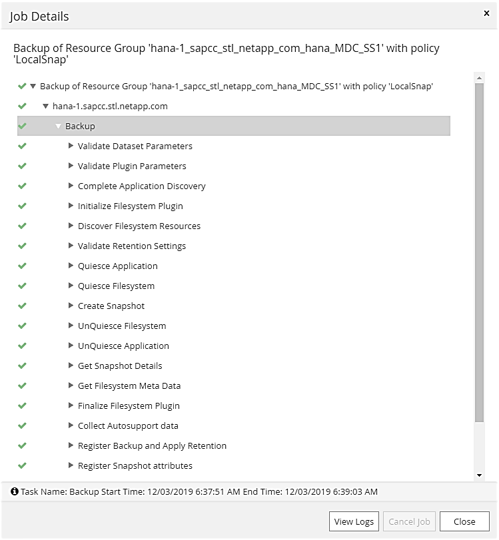Screen dimensions: 499x540
Task: Click the scrollbar down arrow in the task list
Action: pyautogui.click(x=479, y=475)
